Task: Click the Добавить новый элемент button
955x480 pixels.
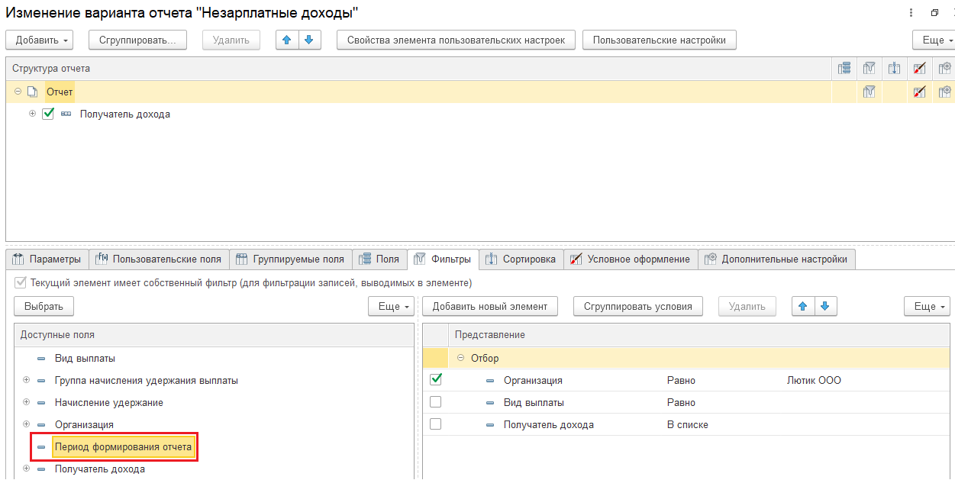Action: coord(489,306)
